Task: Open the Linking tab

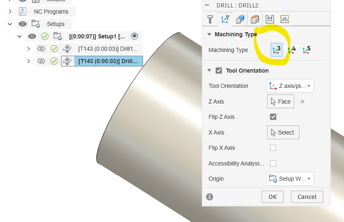Action: (285, 19)
